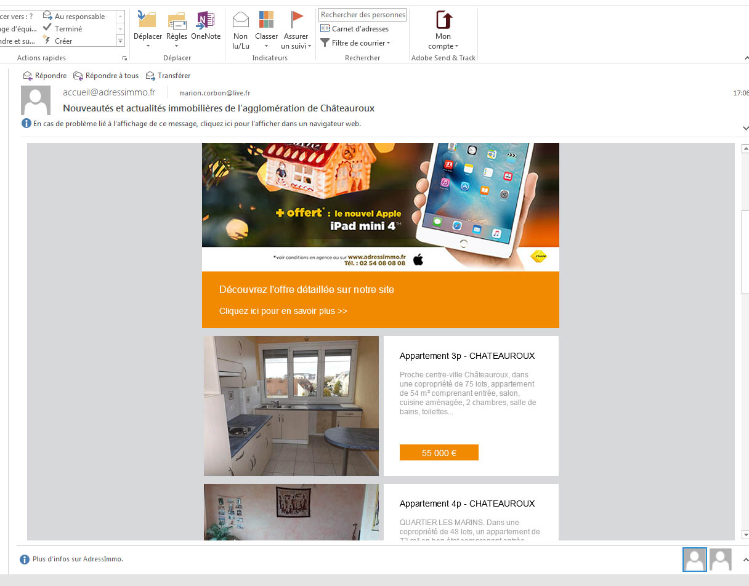Open the Classer categories menu
The image size is (749, 586).
coord(266,30)
